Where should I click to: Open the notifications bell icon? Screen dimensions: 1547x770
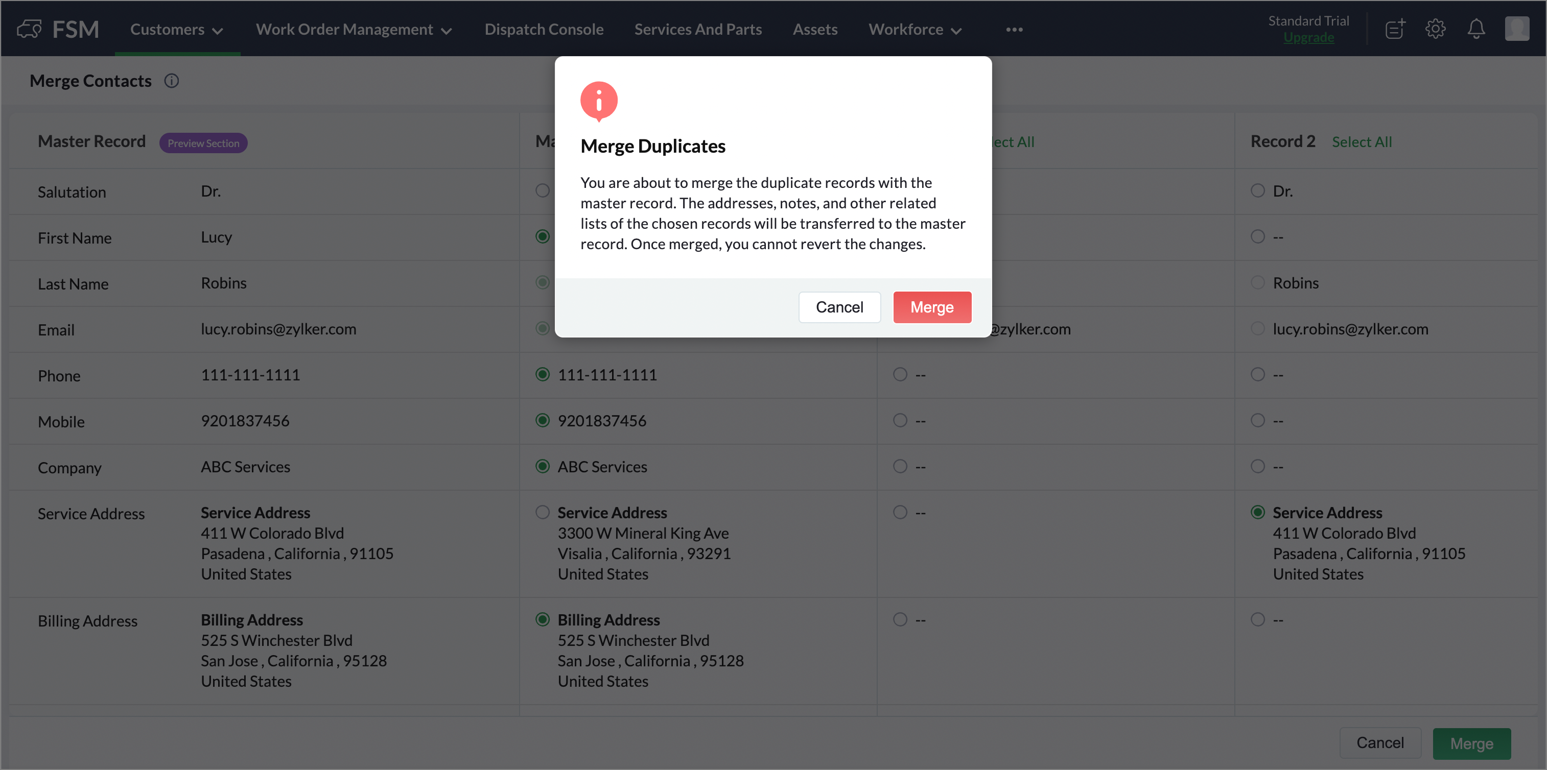(1476, 29)
